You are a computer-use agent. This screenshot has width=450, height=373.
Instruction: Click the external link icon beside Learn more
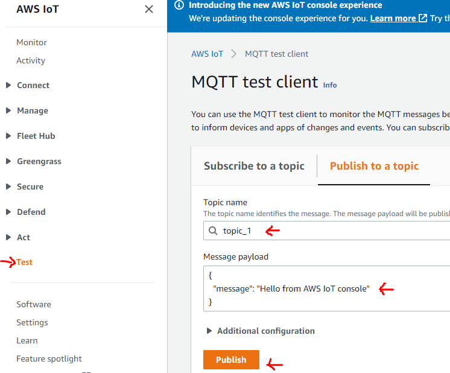pos(423,18)
